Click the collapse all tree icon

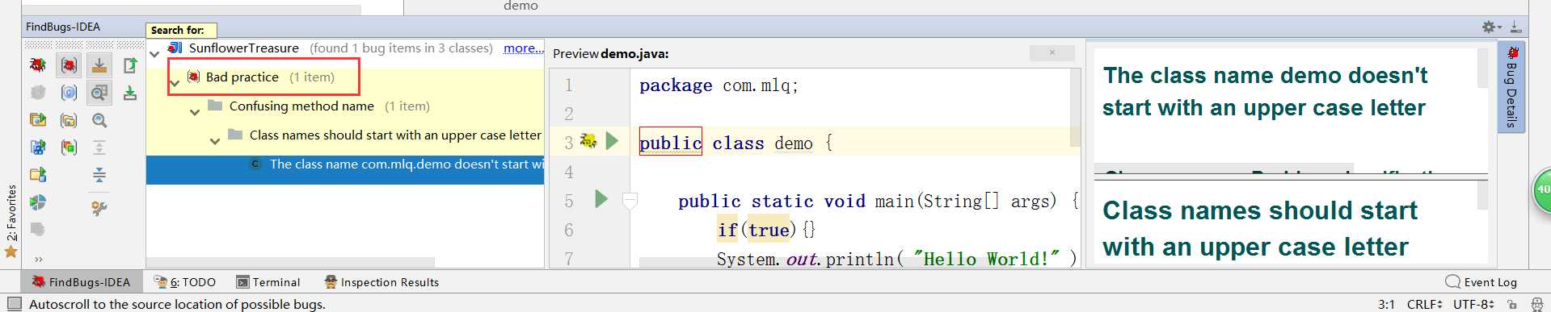click(99, 175)
